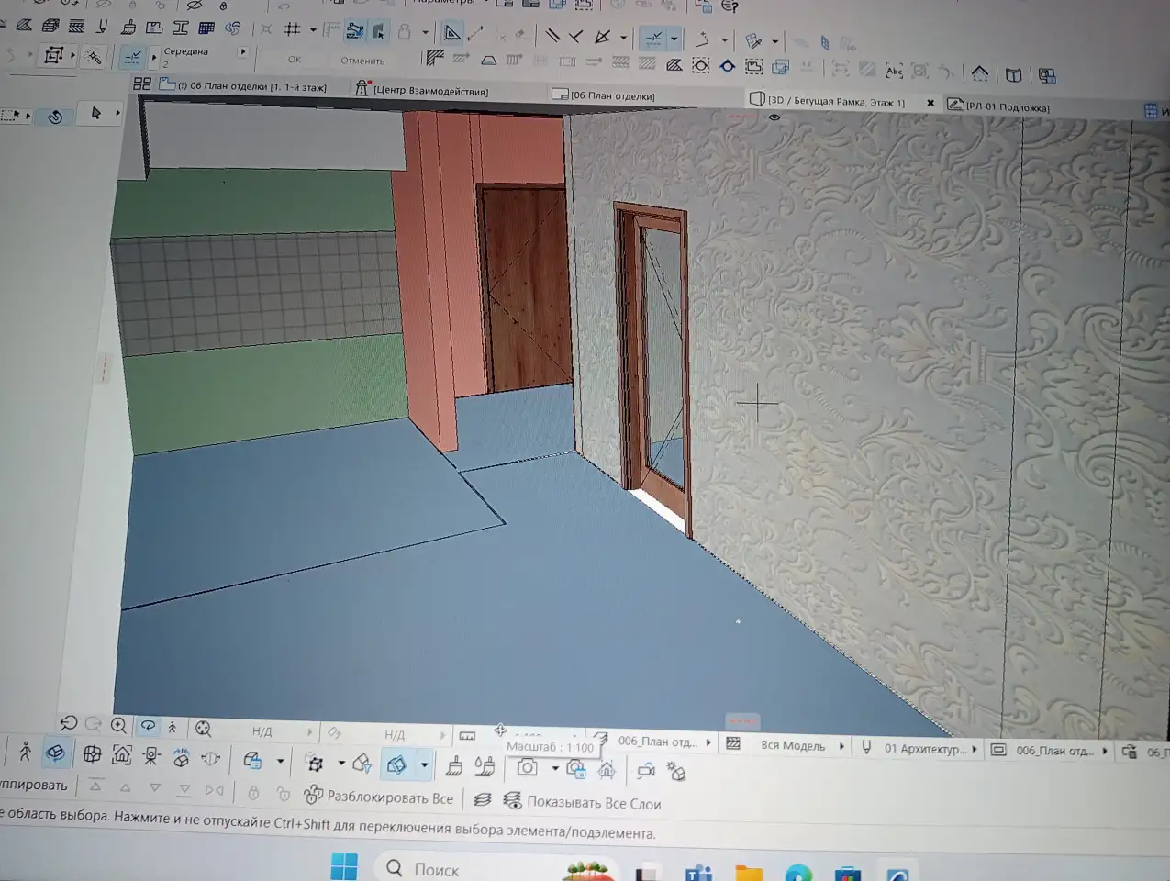This screenshot has height=881, width=1170.
Task: Click the house icon in top toolbar
Action: tap(980, 73)
